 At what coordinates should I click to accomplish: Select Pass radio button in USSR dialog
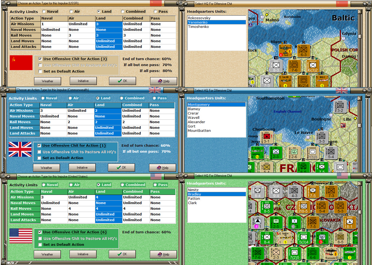click(x=155, y=12)
